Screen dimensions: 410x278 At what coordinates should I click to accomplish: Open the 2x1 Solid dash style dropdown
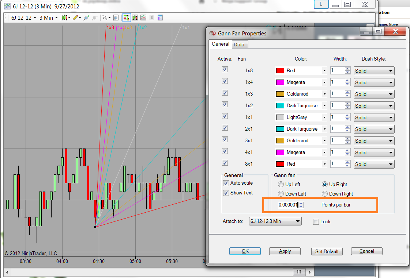374,129
